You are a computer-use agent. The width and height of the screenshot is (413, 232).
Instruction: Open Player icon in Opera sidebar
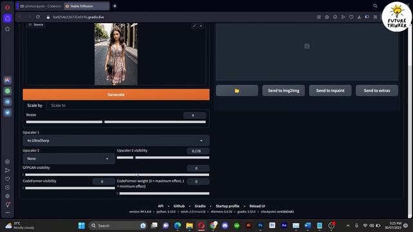pyautogui.click(x=7, y=162)
